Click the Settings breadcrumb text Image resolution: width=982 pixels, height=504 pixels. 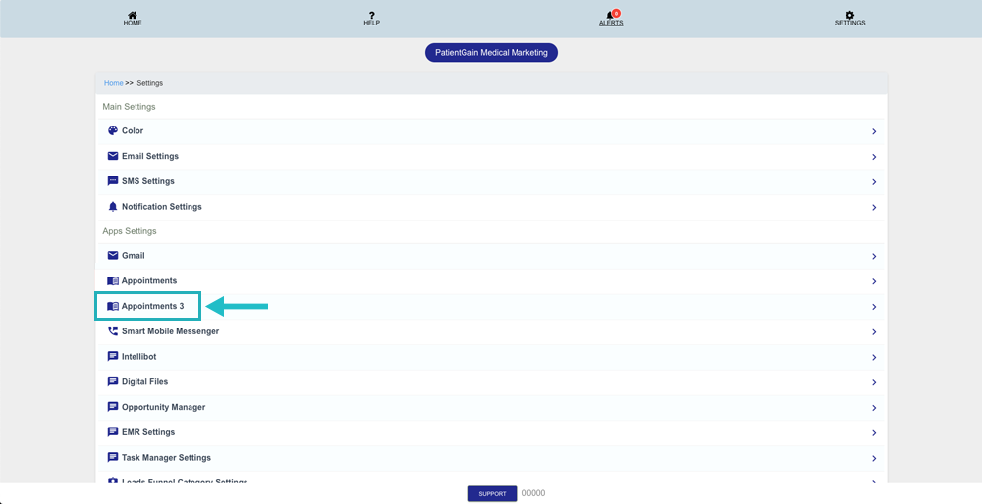tap(149, 83)
